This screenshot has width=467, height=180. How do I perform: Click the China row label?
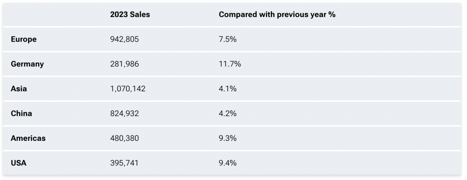(21, 114)
